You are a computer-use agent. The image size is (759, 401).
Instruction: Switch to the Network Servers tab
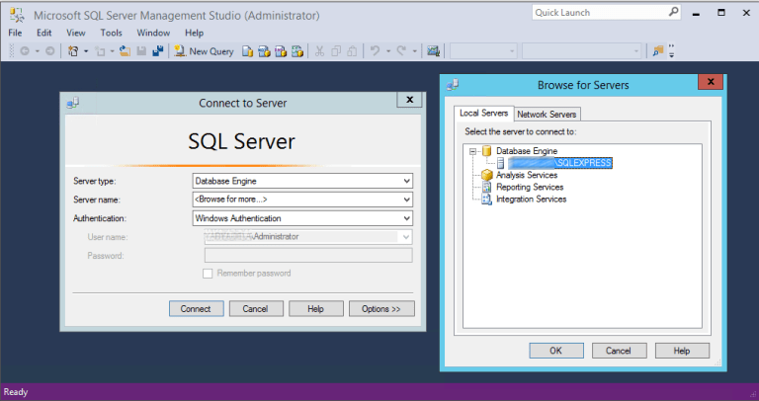(x=547, y=115)
